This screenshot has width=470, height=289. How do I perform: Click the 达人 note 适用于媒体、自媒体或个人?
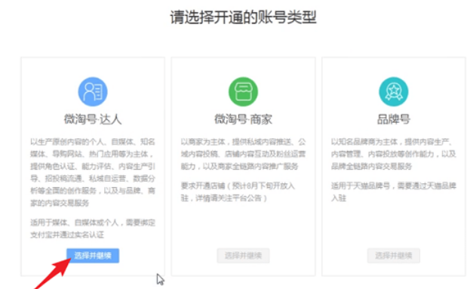93,229
